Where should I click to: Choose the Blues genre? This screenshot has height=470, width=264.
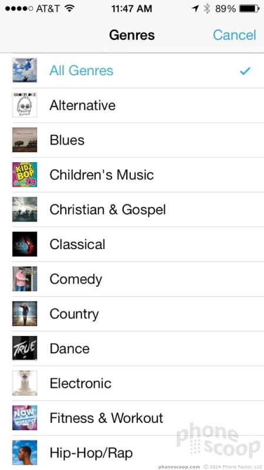tap(138, 140)
